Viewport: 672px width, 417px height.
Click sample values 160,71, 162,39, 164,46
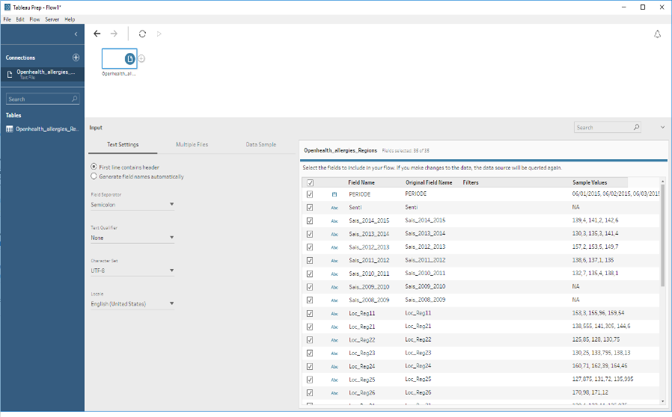(x=599, y=366)
